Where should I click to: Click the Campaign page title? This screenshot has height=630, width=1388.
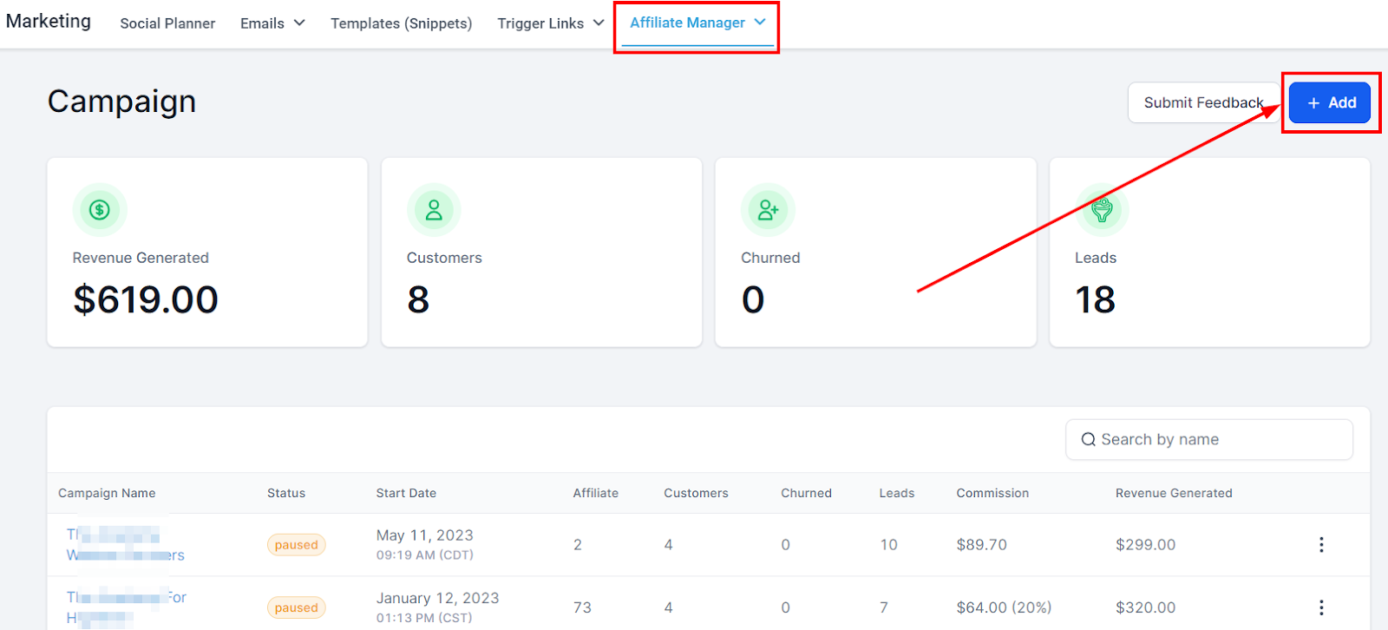point(121,102)
